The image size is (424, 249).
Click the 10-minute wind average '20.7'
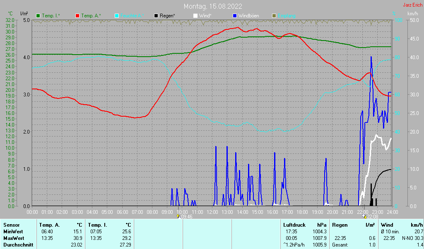tap(419, 232)
